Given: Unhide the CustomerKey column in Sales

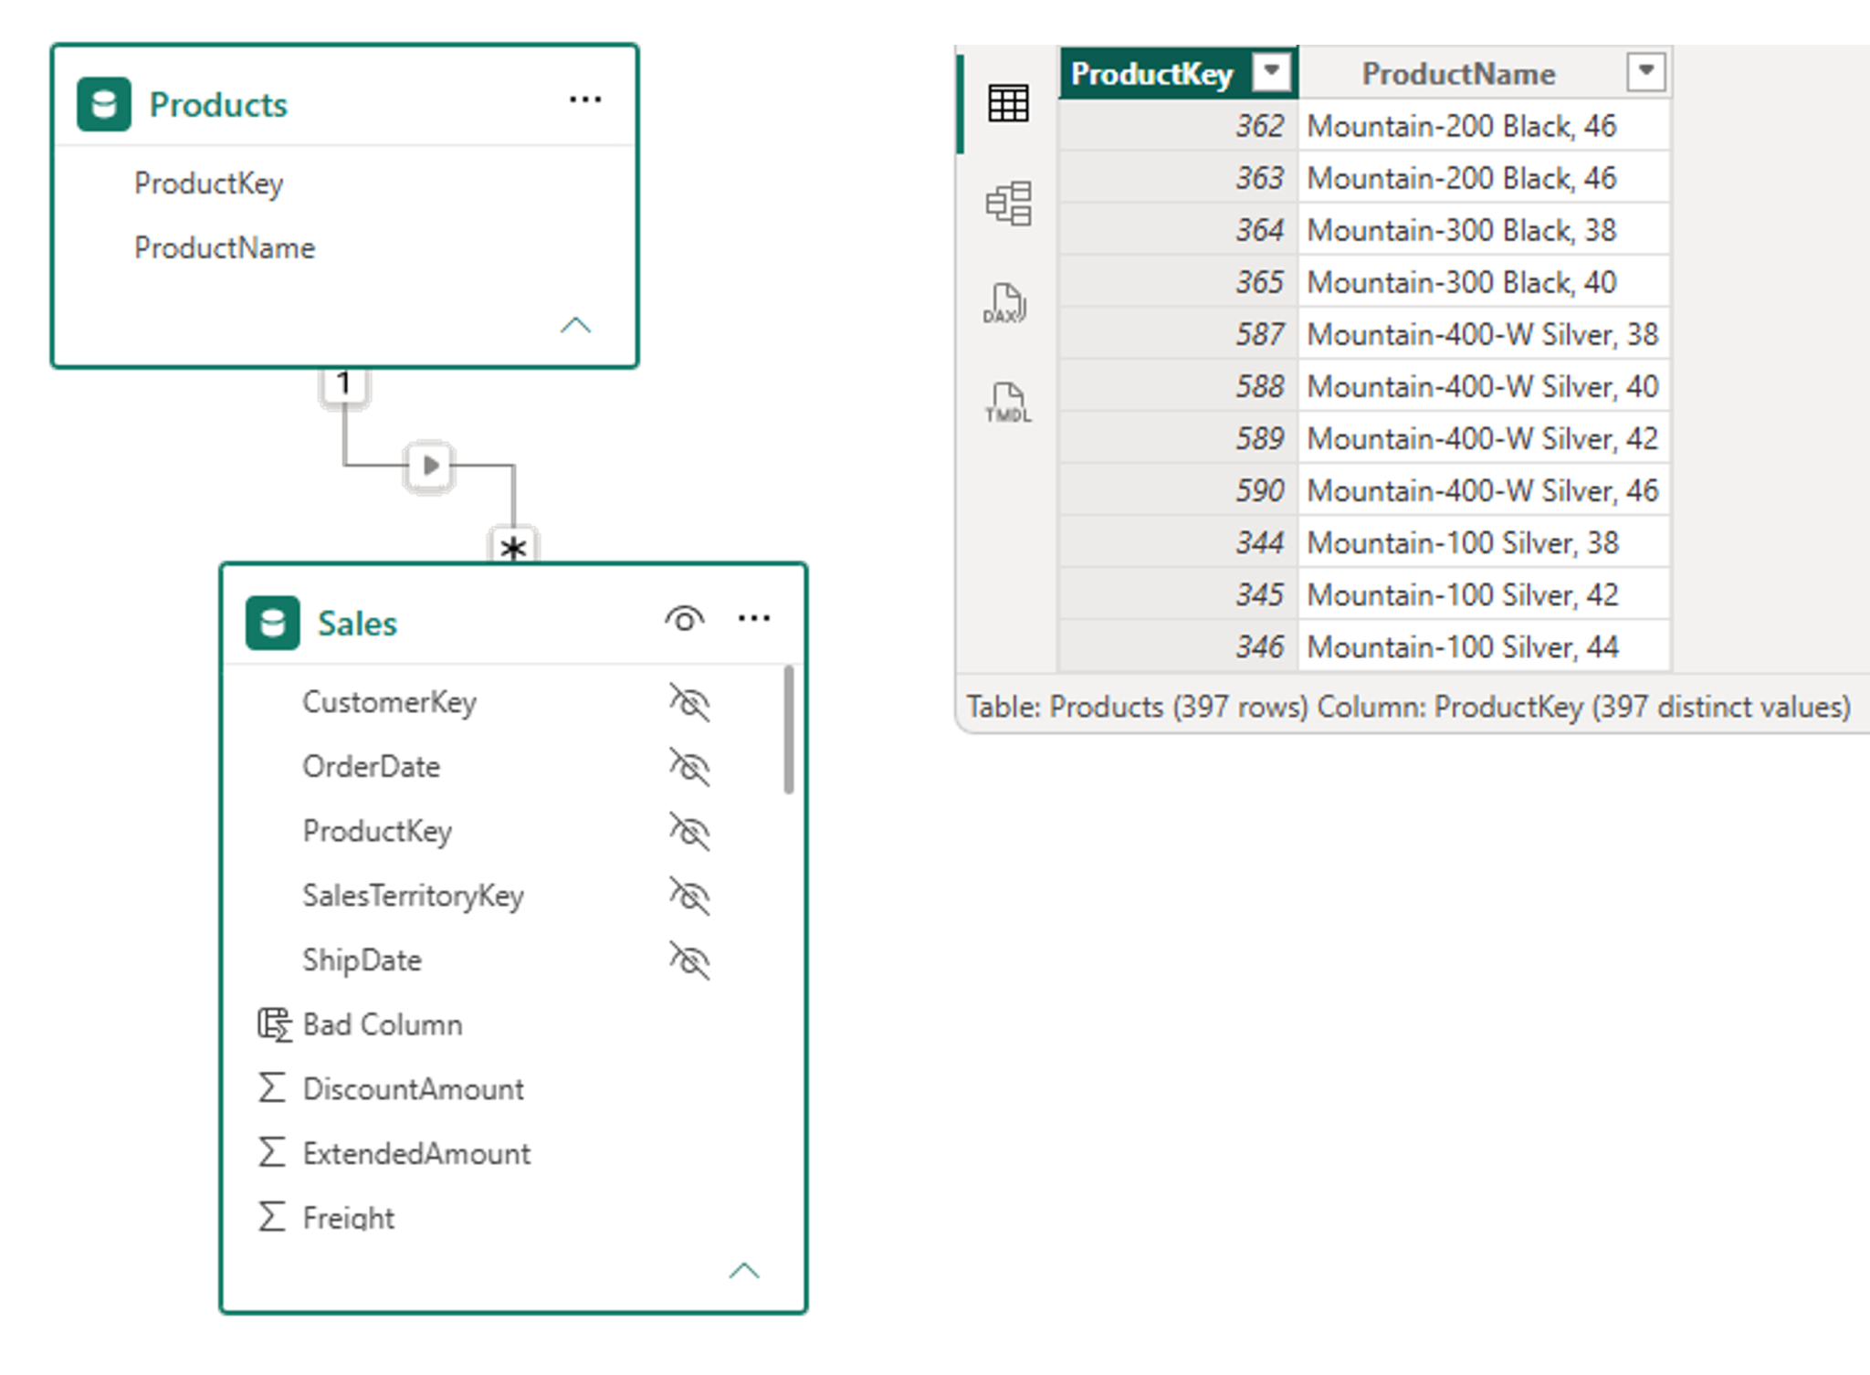Looking at the screenshot, I should tap(689, 702).
